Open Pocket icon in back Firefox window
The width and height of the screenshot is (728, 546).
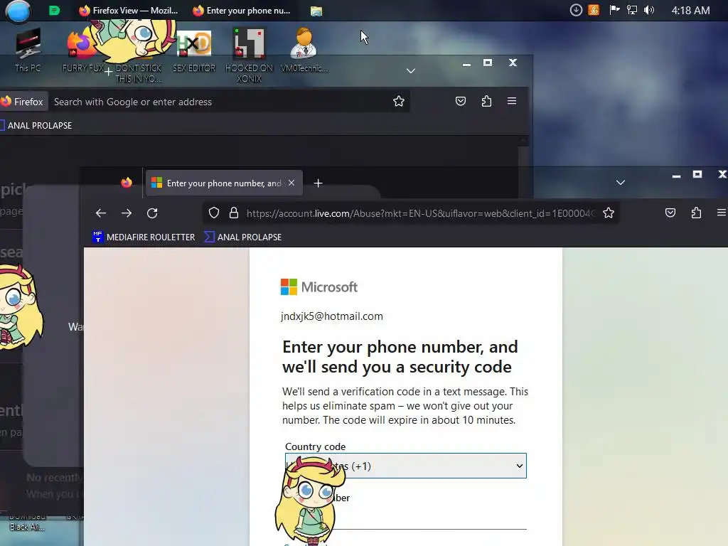click(460, 101)
